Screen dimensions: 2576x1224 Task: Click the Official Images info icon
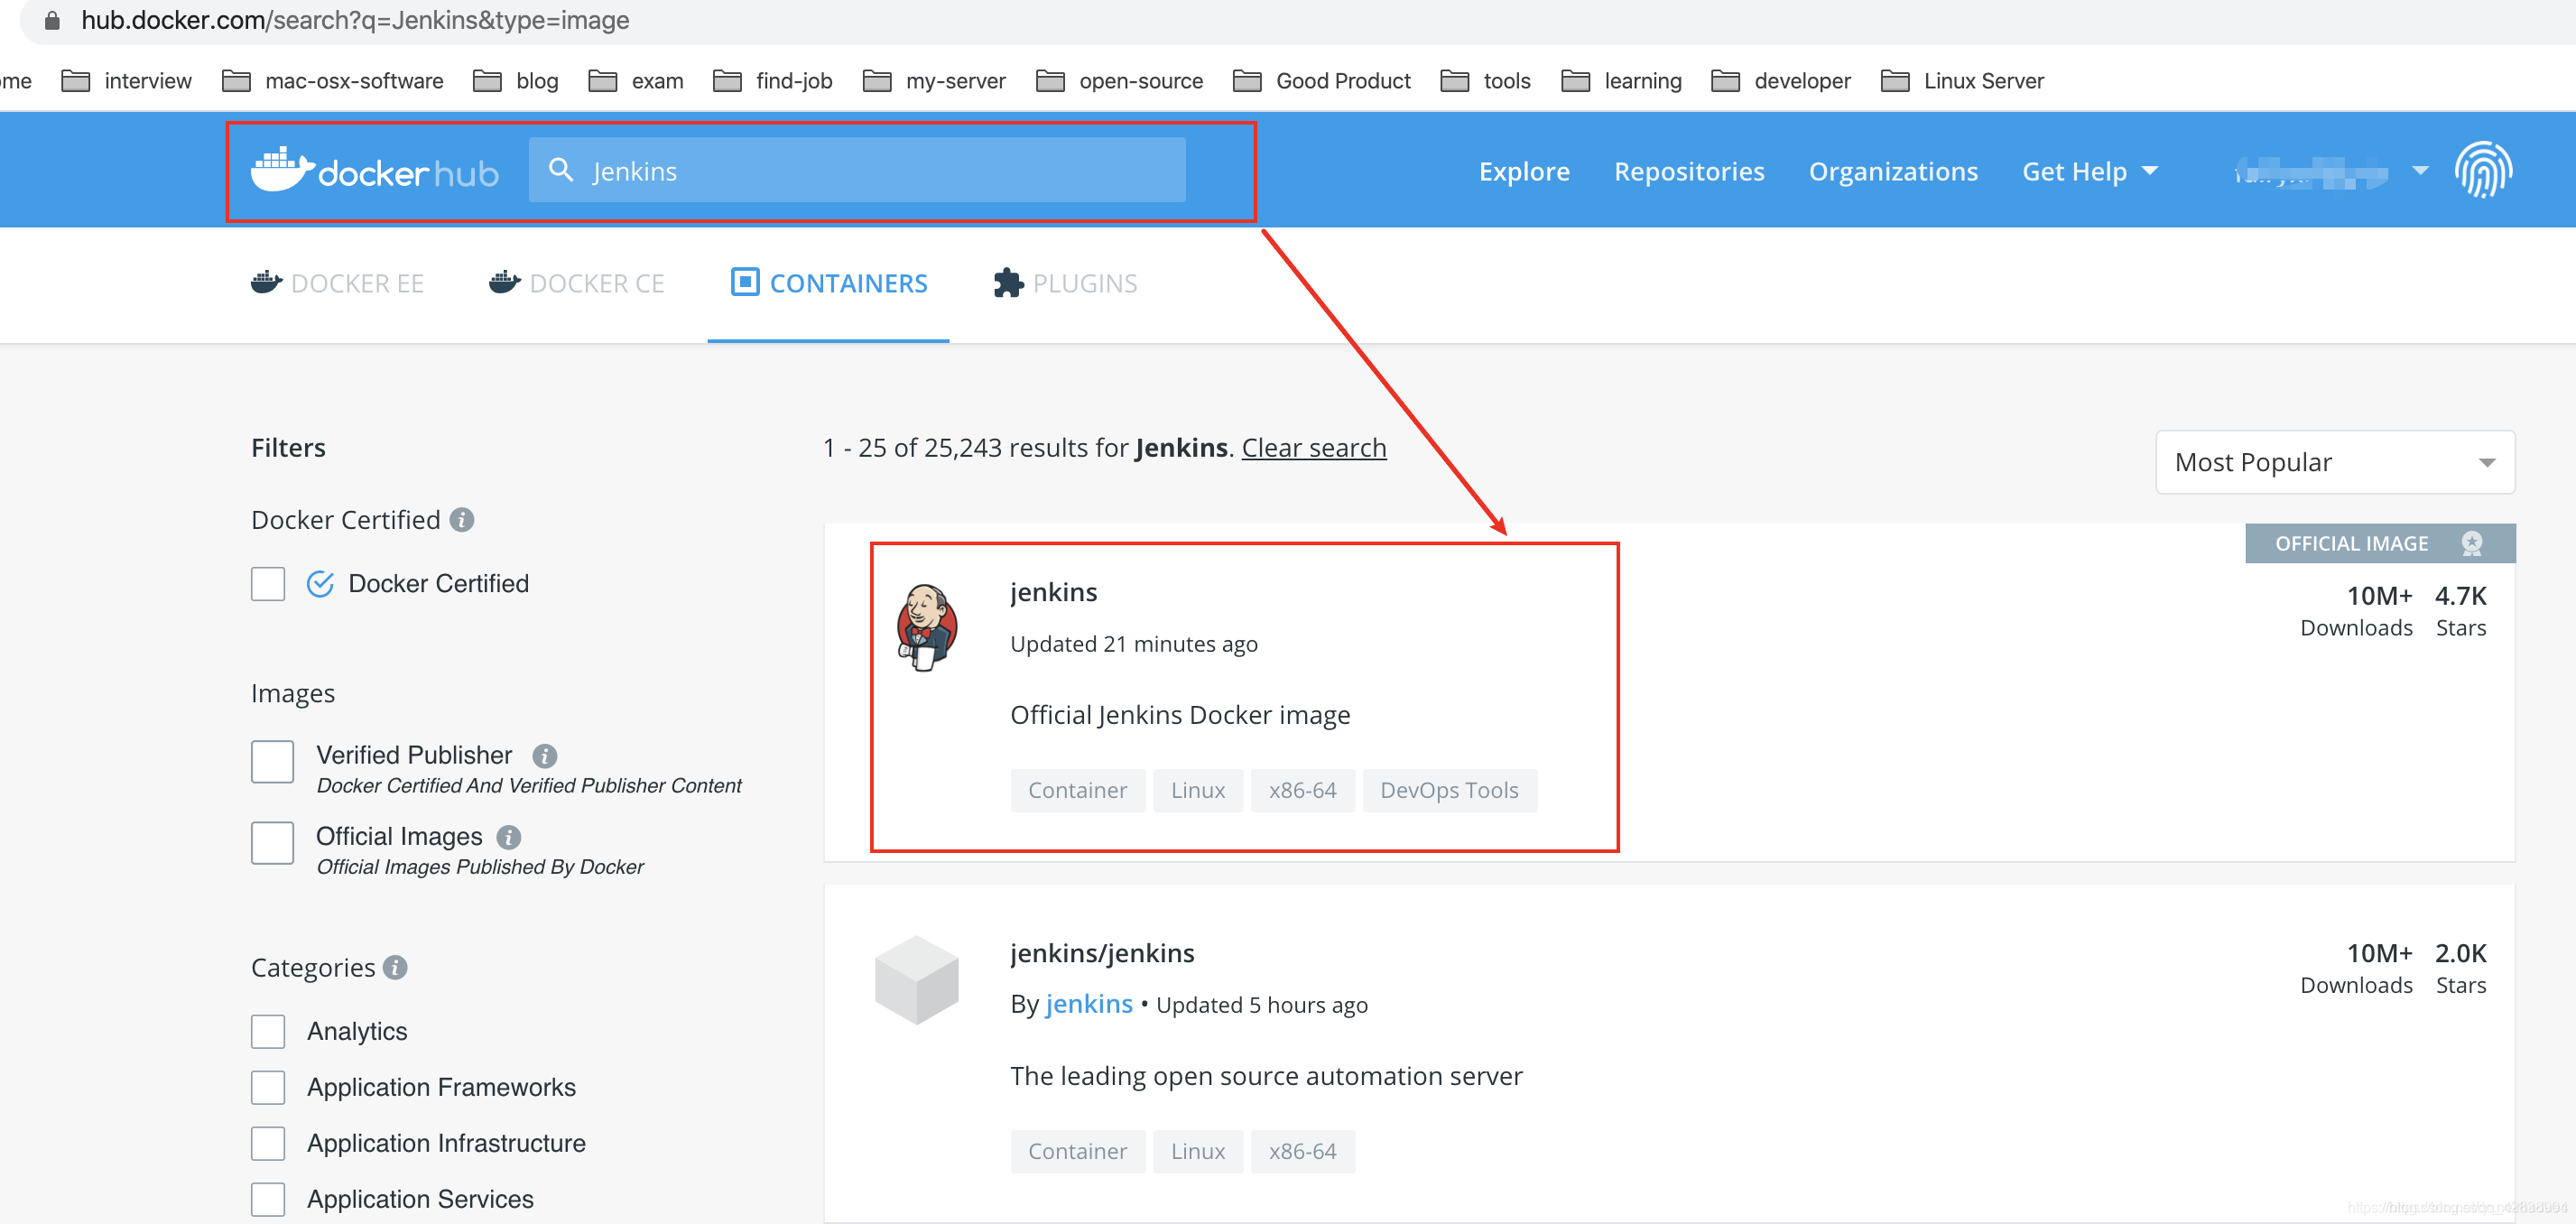(509, 837)
